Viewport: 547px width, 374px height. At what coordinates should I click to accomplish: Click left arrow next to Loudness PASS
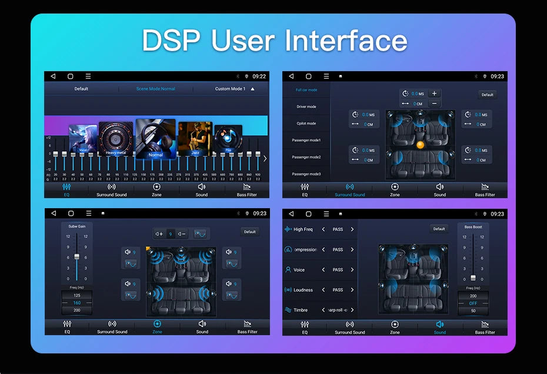pyautogui.click(x=323, y=290)
